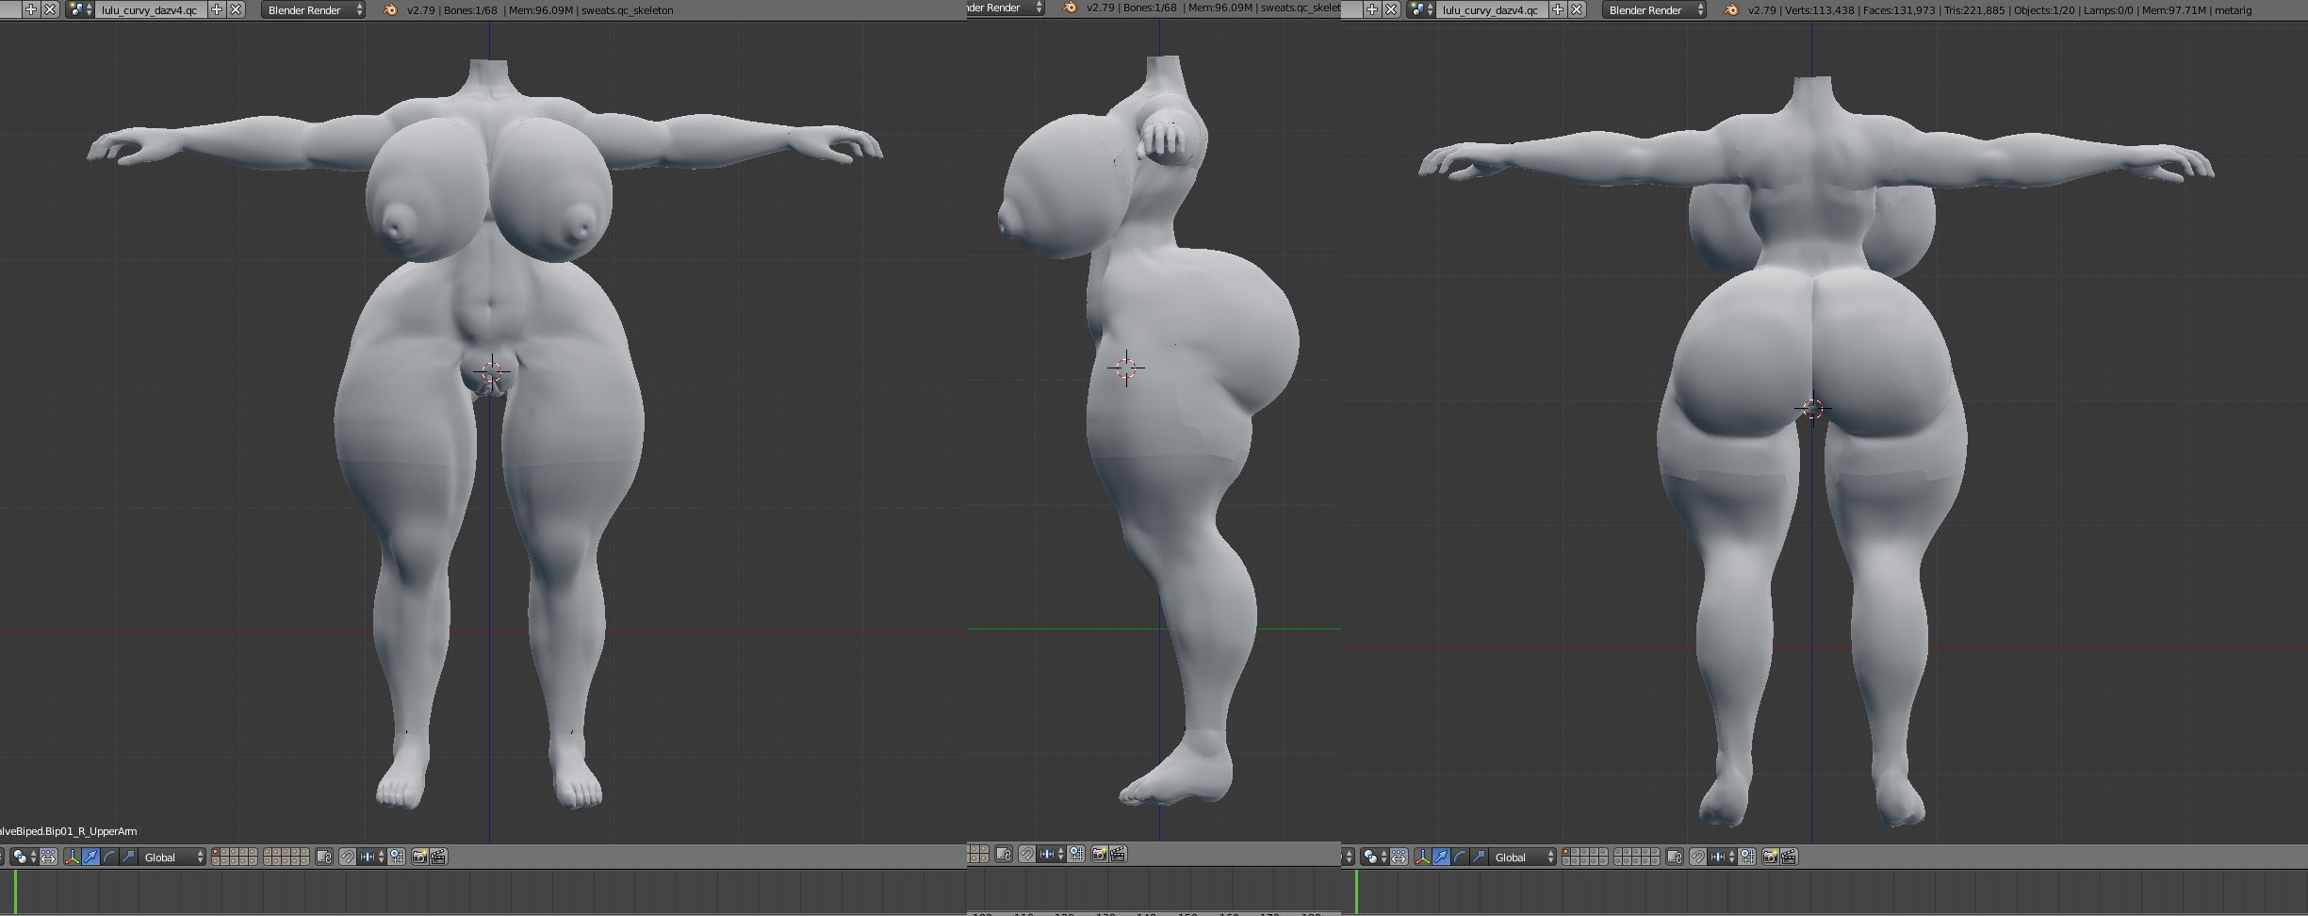Render OpenGL animation from left viewport
Image resolution: width=2308 pixels, height=916 pixels.
[x=438, y=857]
